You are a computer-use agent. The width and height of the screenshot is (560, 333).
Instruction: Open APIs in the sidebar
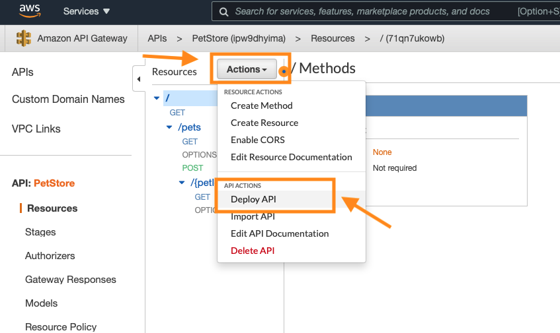pyautogui.click(x=22, y=72)
